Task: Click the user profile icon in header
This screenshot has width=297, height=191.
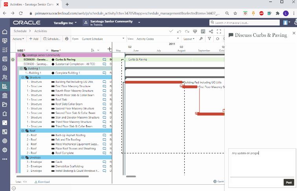Action: 286,23
